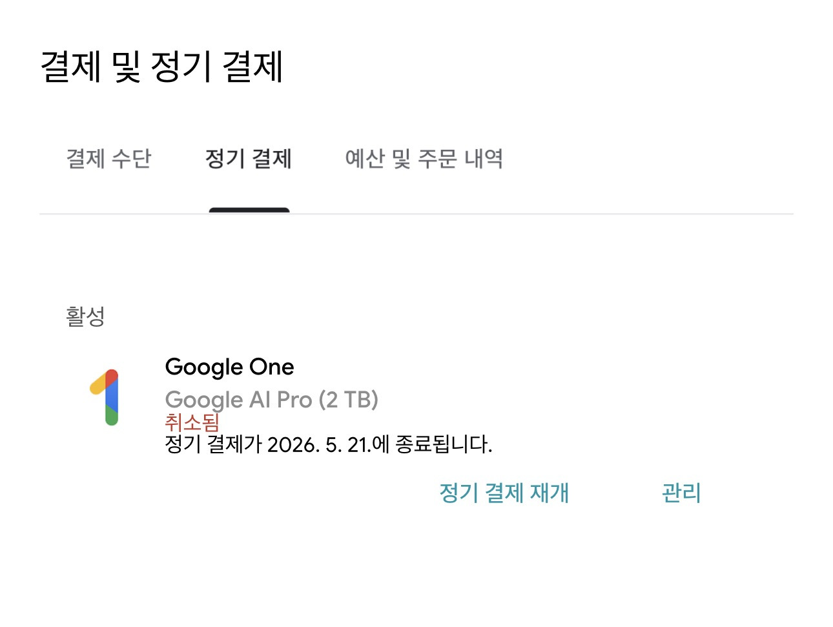Image resolution: width=833 pixels, height=627 pixels.
Task: Click the red top of the Google One logo
Action: tap(112, 376)
